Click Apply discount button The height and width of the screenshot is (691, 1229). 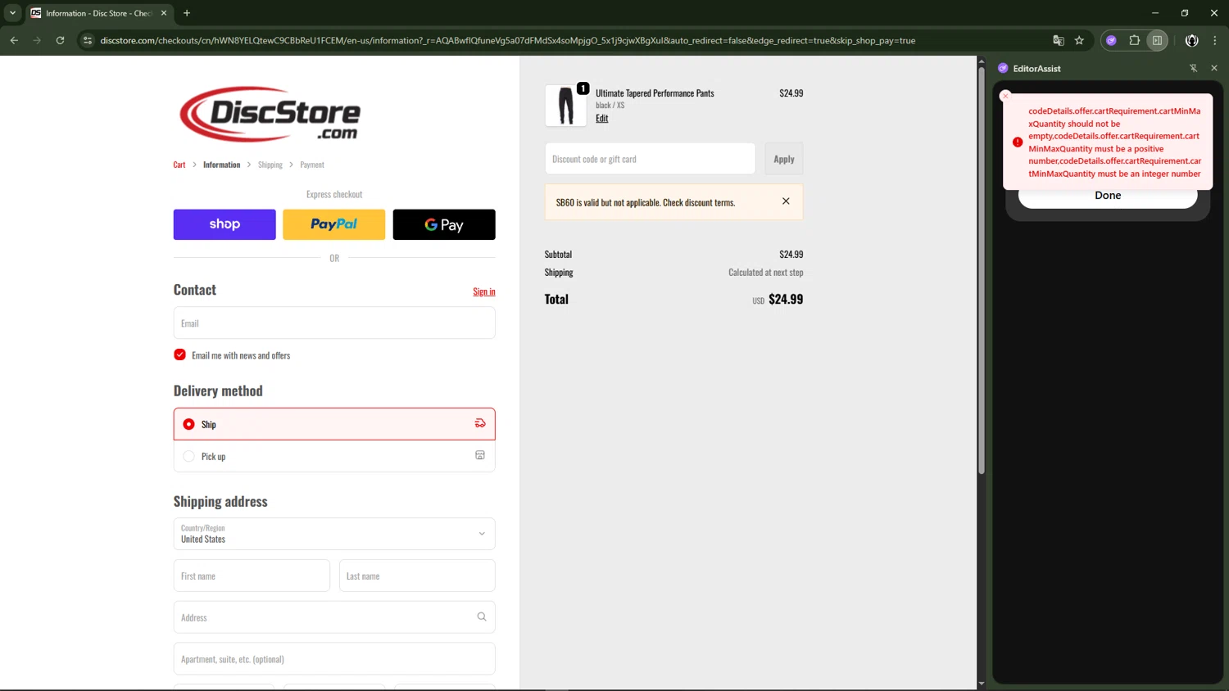(x=784, y=159)
